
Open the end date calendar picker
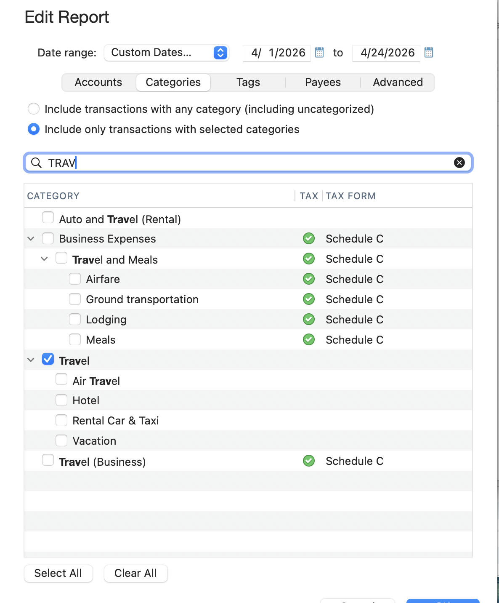click(429, 53)
